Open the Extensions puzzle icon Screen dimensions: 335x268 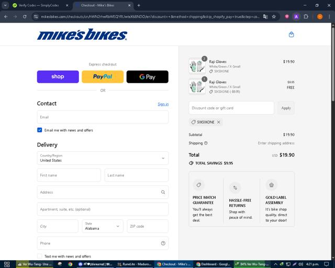coord(306,16)
